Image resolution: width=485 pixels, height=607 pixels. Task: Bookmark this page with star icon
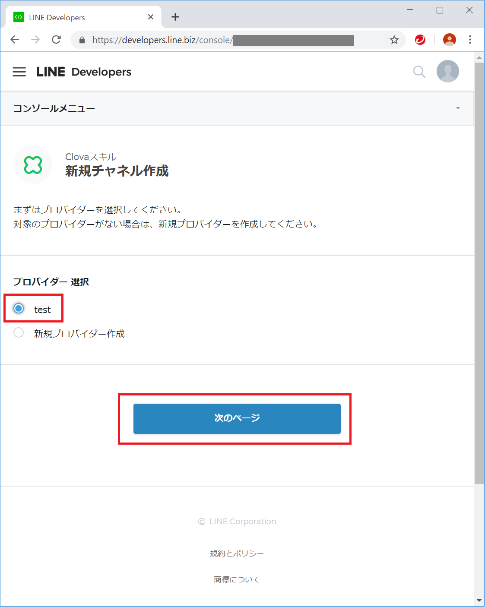[394, 40]
